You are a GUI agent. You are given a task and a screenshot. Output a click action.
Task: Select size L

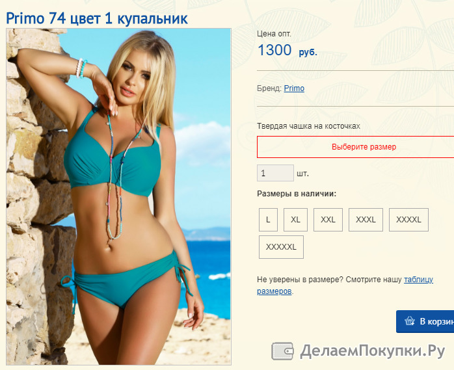pyautogui.click(x=268, y=220)
